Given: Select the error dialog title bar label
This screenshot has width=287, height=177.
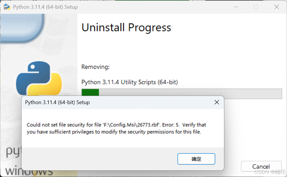Looking at the screenshot, I should pyautogui.click(x=57, y=102).
